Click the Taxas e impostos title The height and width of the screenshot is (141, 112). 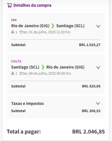point(28,104)
